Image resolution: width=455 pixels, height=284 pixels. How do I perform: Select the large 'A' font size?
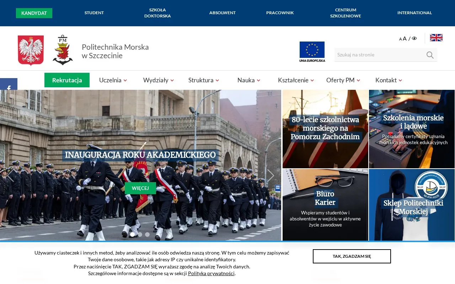[x=405, y=39]
